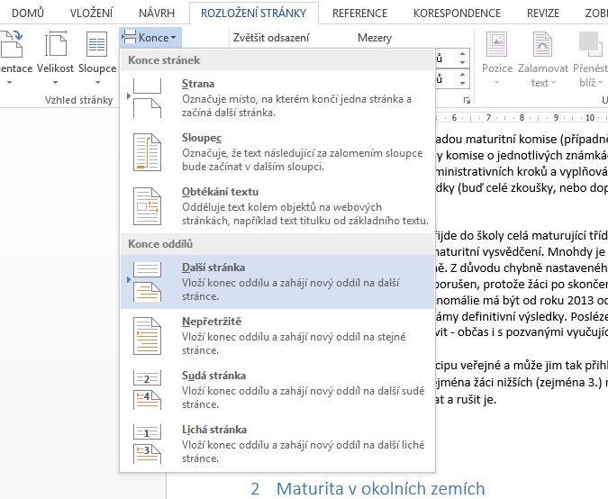Expand the Velikost dropdown arrow
This screenshot has width=608, height=499.
coord(55,82)
